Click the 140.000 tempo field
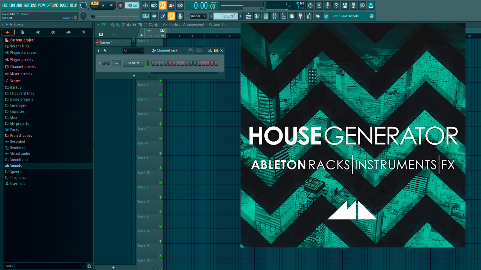481x270 pixels. coord(132,5)
